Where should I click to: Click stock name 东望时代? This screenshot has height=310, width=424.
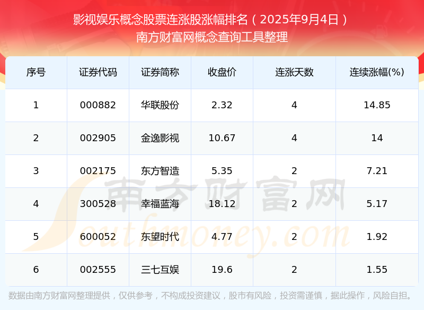pos(160,237)
